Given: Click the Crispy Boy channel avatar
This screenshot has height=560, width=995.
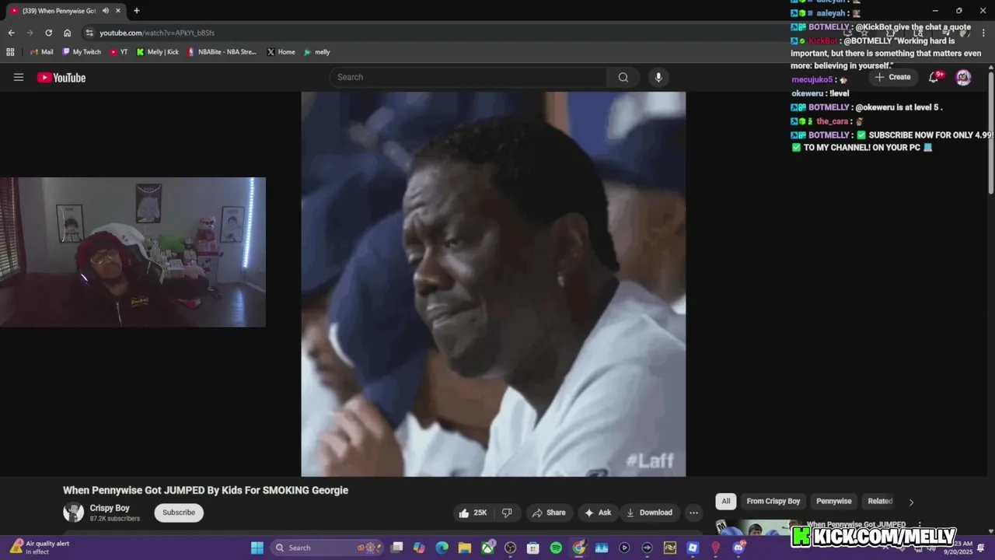Looking at the screenshot, I should coord(74,513).
